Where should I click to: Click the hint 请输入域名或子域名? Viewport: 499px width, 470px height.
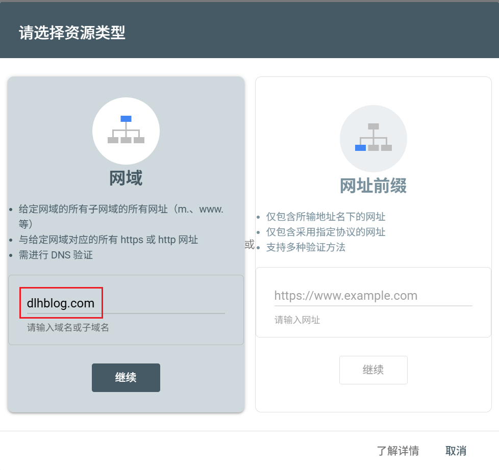[68, 328]
